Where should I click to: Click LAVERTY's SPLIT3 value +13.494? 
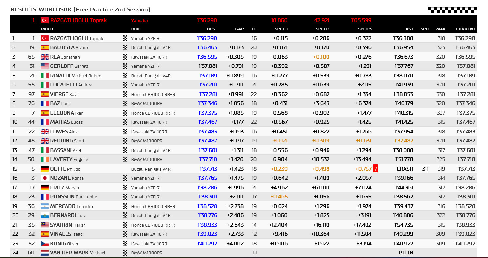click(362, 159)
